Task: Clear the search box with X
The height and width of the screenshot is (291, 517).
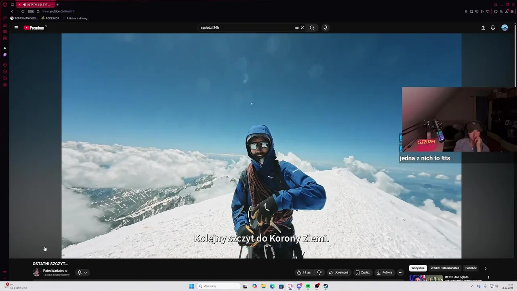Action: [302, 28]
